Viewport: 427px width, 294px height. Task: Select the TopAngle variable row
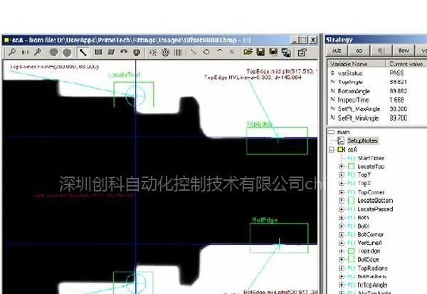(377, 82)
